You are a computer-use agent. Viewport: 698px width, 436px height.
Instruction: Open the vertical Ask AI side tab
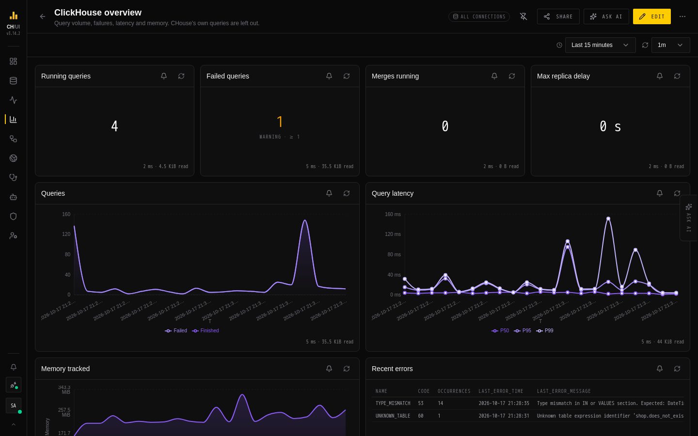tap(688, 218)
